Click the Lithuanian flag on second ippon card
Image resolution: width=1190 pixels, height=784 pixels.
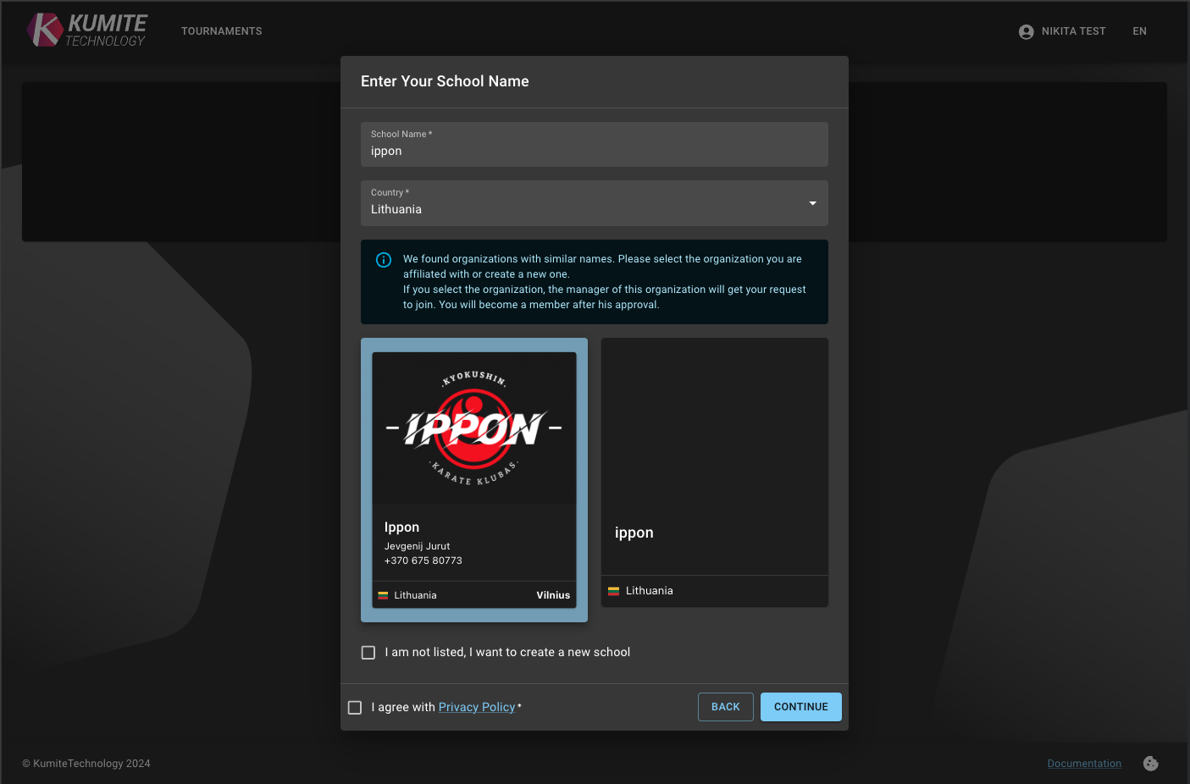[x=614, y=591]
